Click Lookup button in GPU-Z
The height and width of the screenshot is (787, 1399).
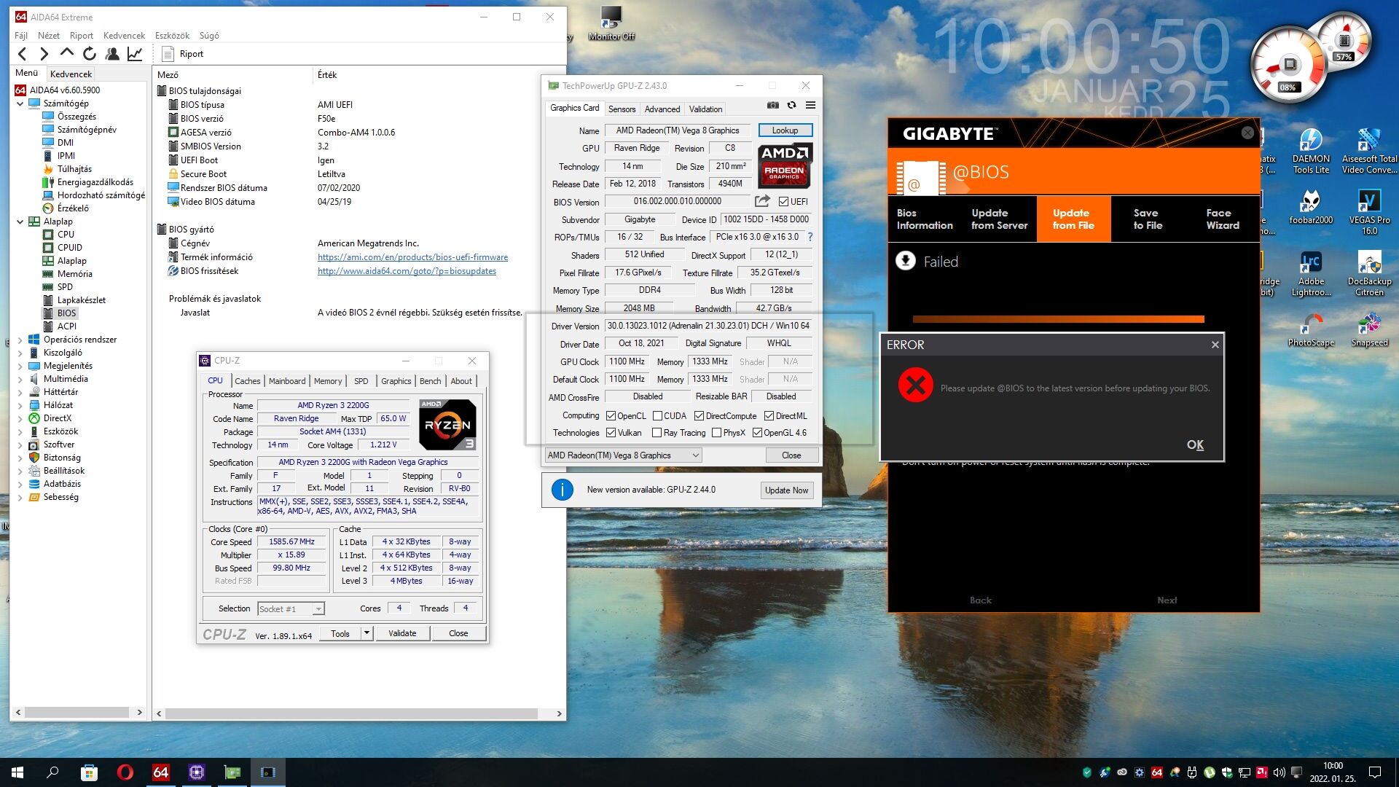click(785, 130)
